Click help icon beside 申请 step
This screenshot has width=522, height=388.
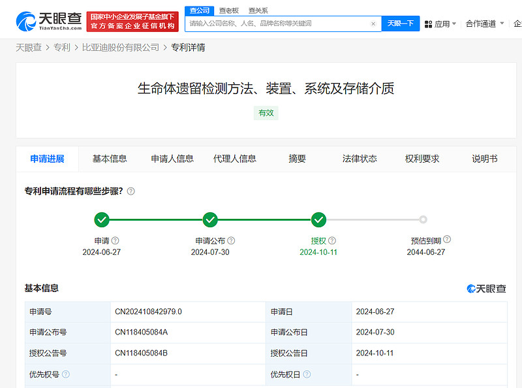(115, 240)
